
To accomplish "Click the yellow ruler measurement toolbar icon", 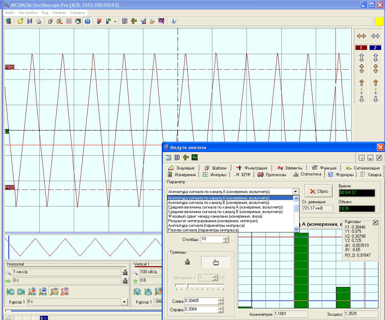I will pos(134,21).
